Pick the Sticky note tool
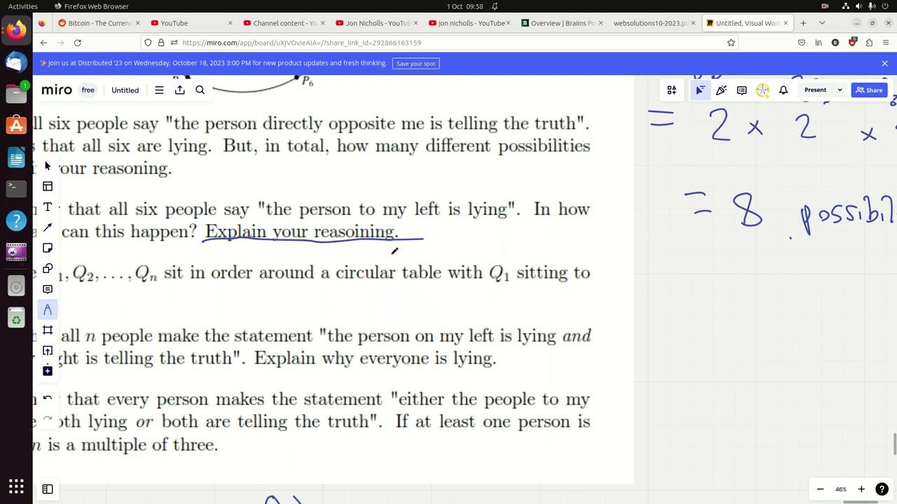The image size is (897, 504). tap(48, 248)
